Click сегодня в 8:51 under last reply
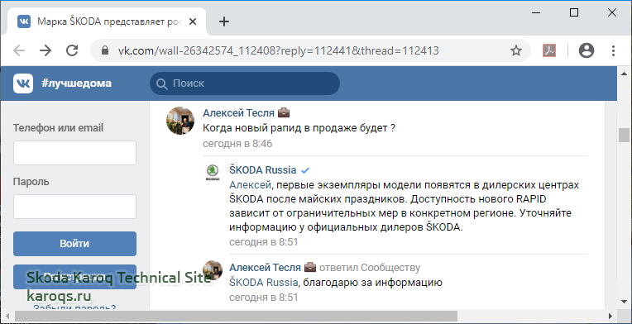 pos(264,298)
